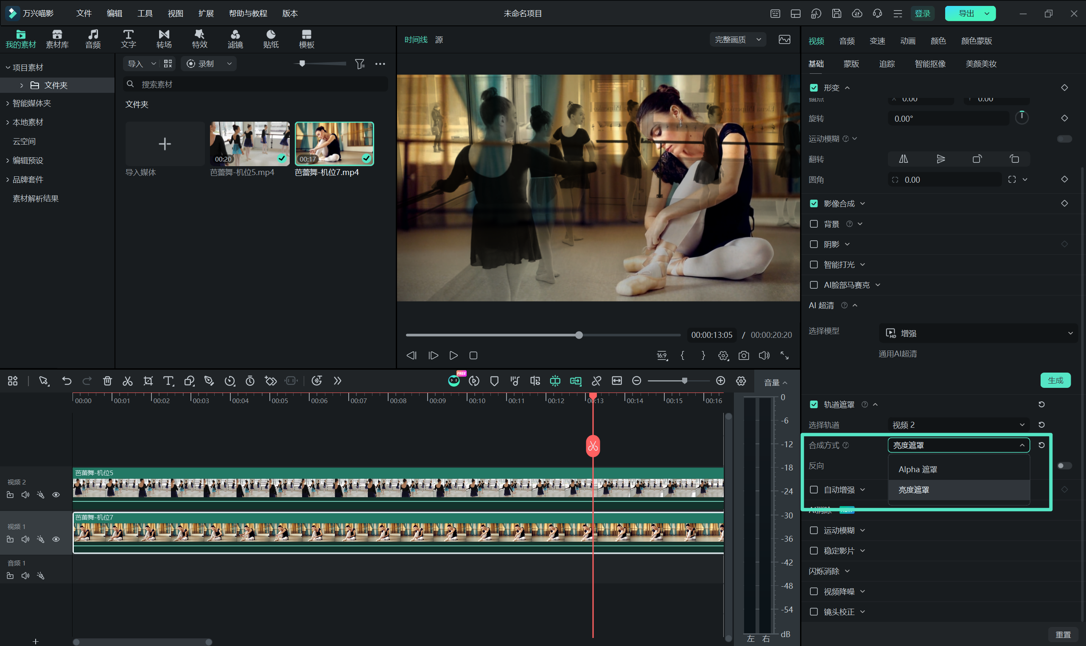Screen dimensions: 1086x646
Task: Click the 重置 reset button
Action: 1063,635
